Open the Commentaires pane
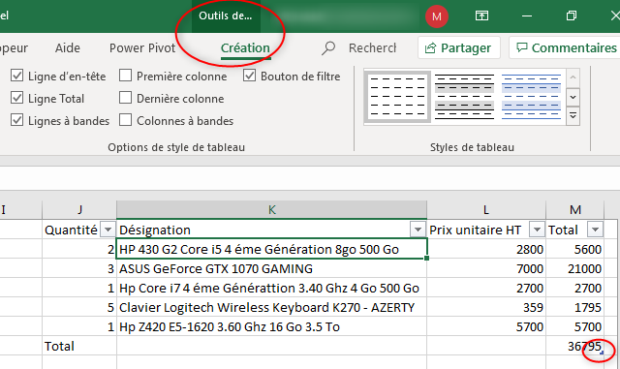Image resolution: width=620 pixels, height=369 pixels. [566, 47]
